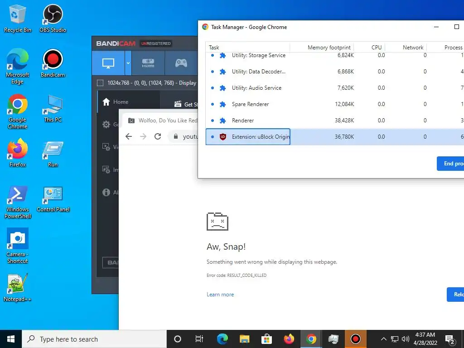464x348 pixels.
Task: Sort by Task column header
Action: click(x=247, y=47)
